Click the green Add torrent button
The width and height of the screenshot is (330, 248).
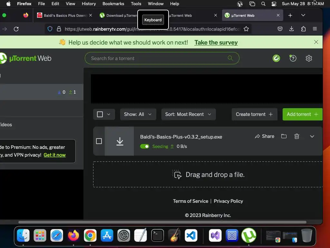[x=302, y=114]
